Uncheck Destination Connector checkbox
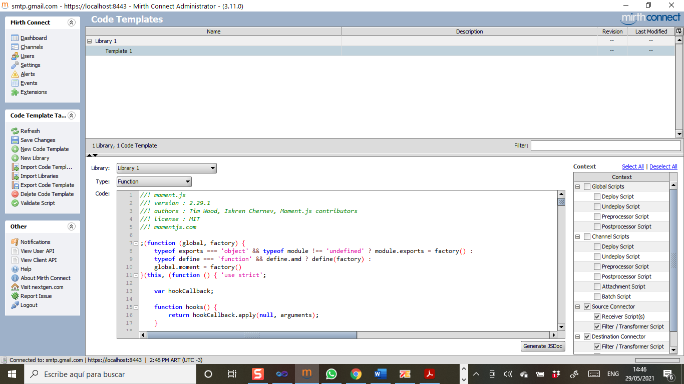This screenshot has width=684, height=384. 587,336
